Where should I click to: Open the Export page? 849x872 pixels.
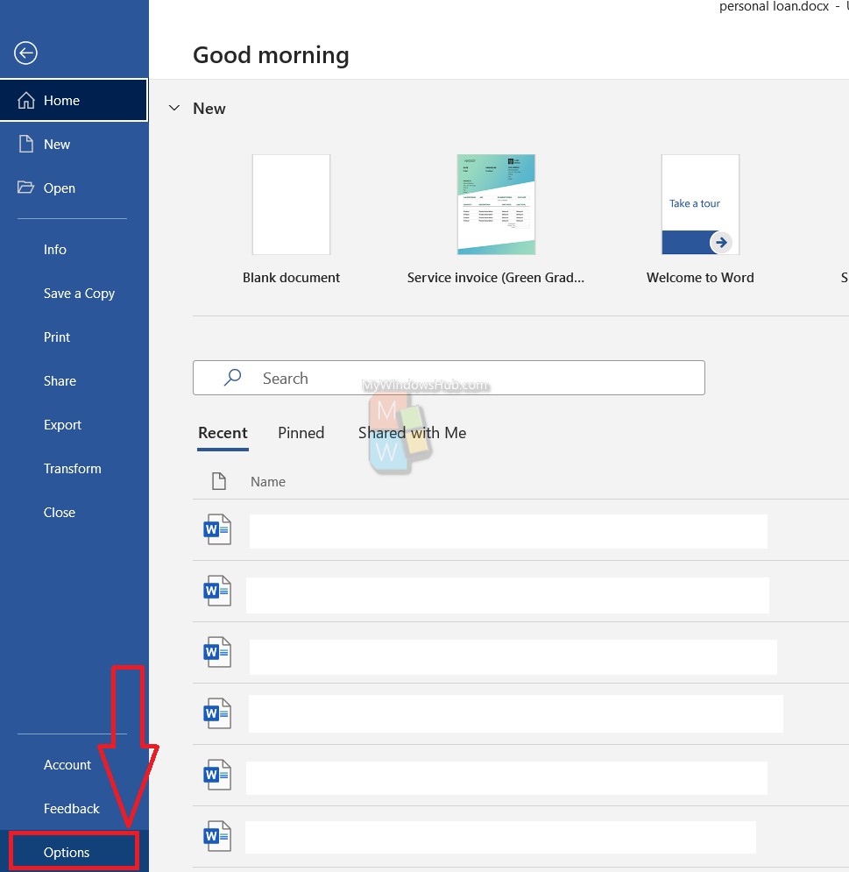click(x=74, y=425)
